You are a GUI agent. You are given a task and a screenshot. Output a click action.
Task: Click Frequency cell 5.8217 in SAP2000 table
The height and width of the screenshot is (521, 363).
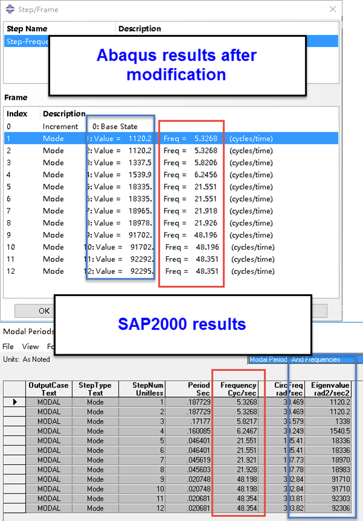pyautogui.click(x=235, y=421)
